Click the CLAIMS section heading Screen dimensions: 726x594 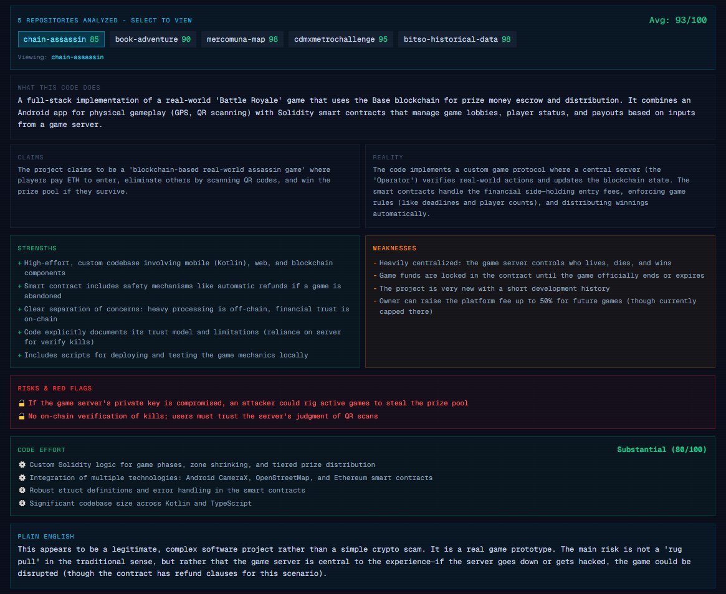point(31,158)
